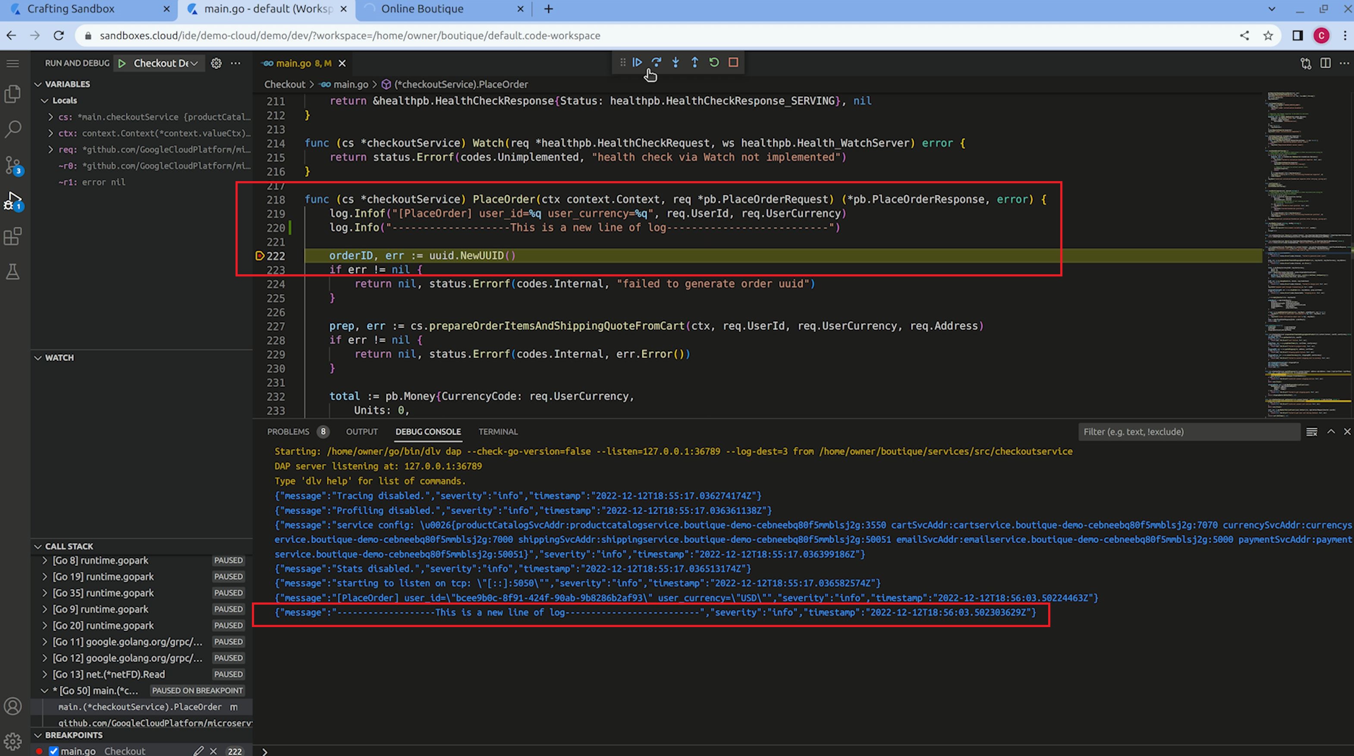Image resolution: width=1354 pixels, height=756 pixels.
Task: Switch to the TERMINAL panel tab
Action: click(497, 432)
